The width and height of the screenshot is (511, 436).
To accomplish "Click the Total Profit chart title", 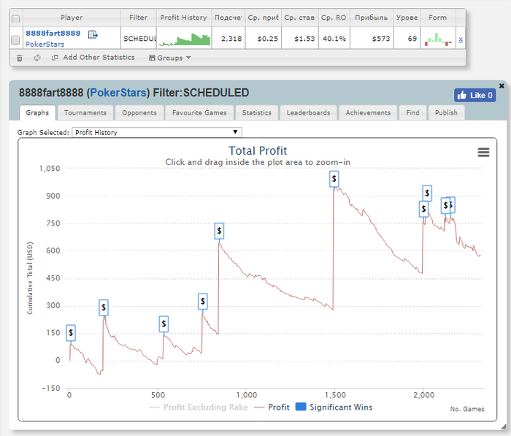I will (258, 150).
